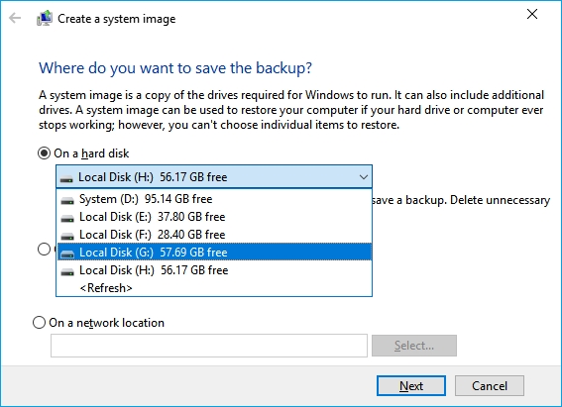Choose System (D:) 95.14 GB free
Screen dimensions: 562x407
click(214, 199)
